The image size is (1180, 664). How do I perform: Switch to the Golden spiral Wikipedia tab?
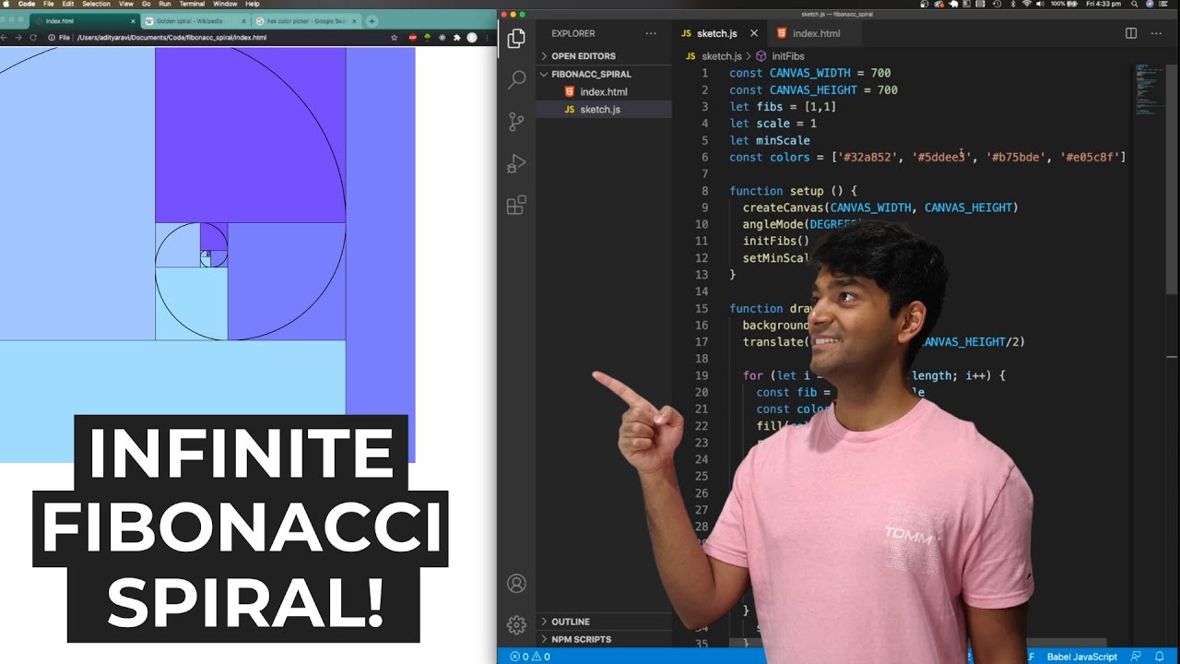click(195, 21)
